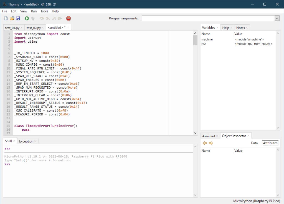The height and width of the screenshot is (204, 284).
Task: Open the Run menu
Action: 34,11
